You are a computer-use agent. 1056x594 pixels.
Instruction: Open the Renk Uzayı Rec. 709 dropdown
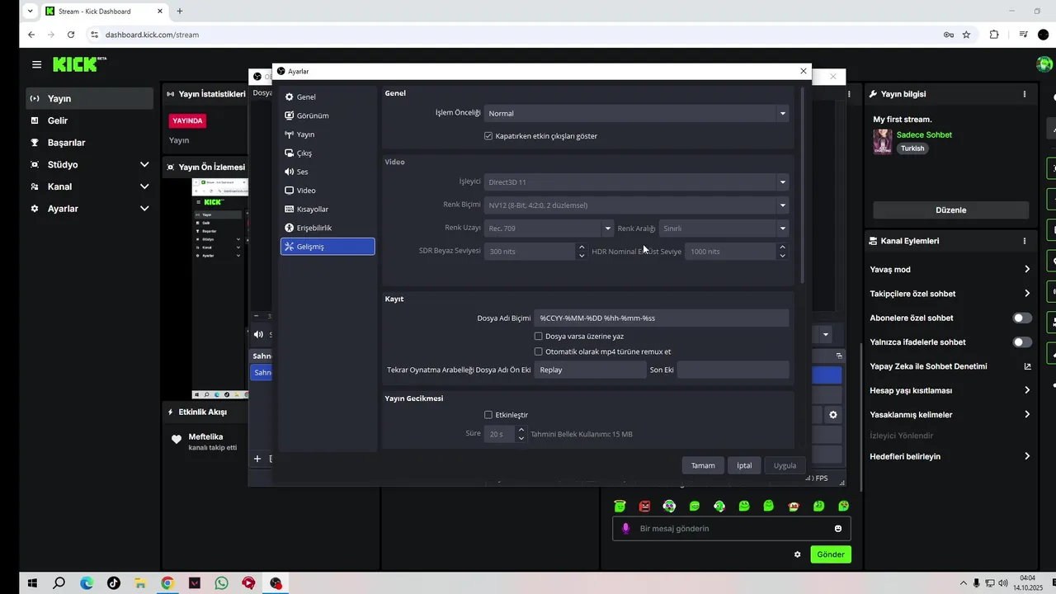[549, 228]
